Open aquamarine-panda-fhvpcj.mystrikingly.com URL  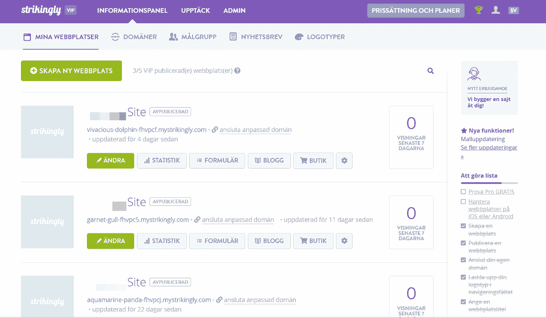pos(149,300)
